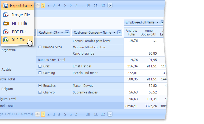Viewport: 204px width, 124px height.
Task: Click cell value 90,85 for Rancho grande
Action: 149,53
